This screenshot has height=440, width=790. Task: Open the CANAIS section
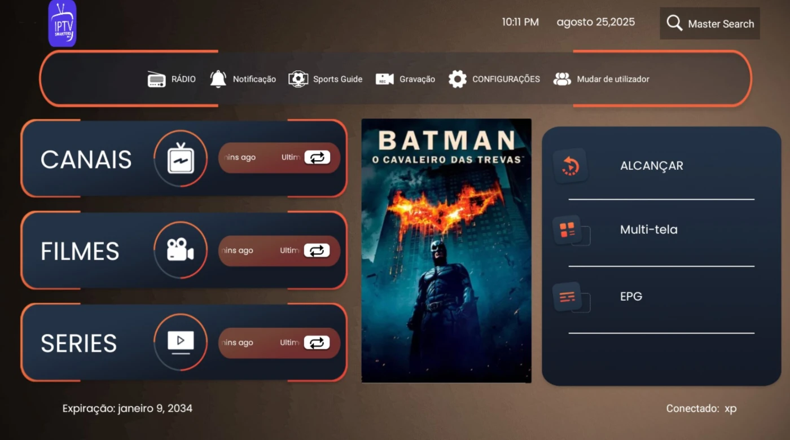tap(184, 159)
